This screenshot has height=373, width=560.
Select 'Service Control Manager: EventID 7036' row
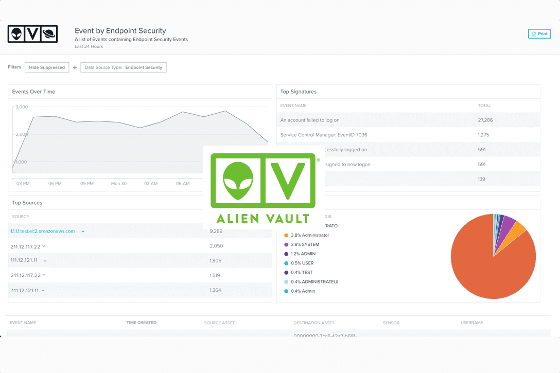click(408, 135)
